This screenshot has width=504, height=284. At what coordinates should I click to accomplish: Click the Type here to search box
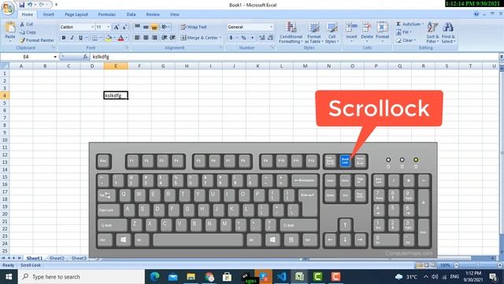pyautogui.click(x=81, y=277)
